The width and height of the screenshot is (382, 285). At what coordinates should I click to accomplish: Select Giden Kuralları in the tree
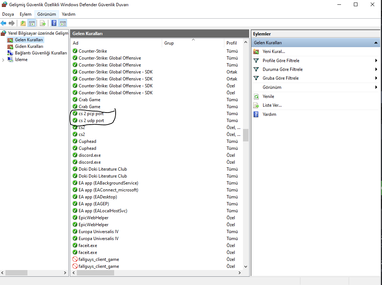29,46
